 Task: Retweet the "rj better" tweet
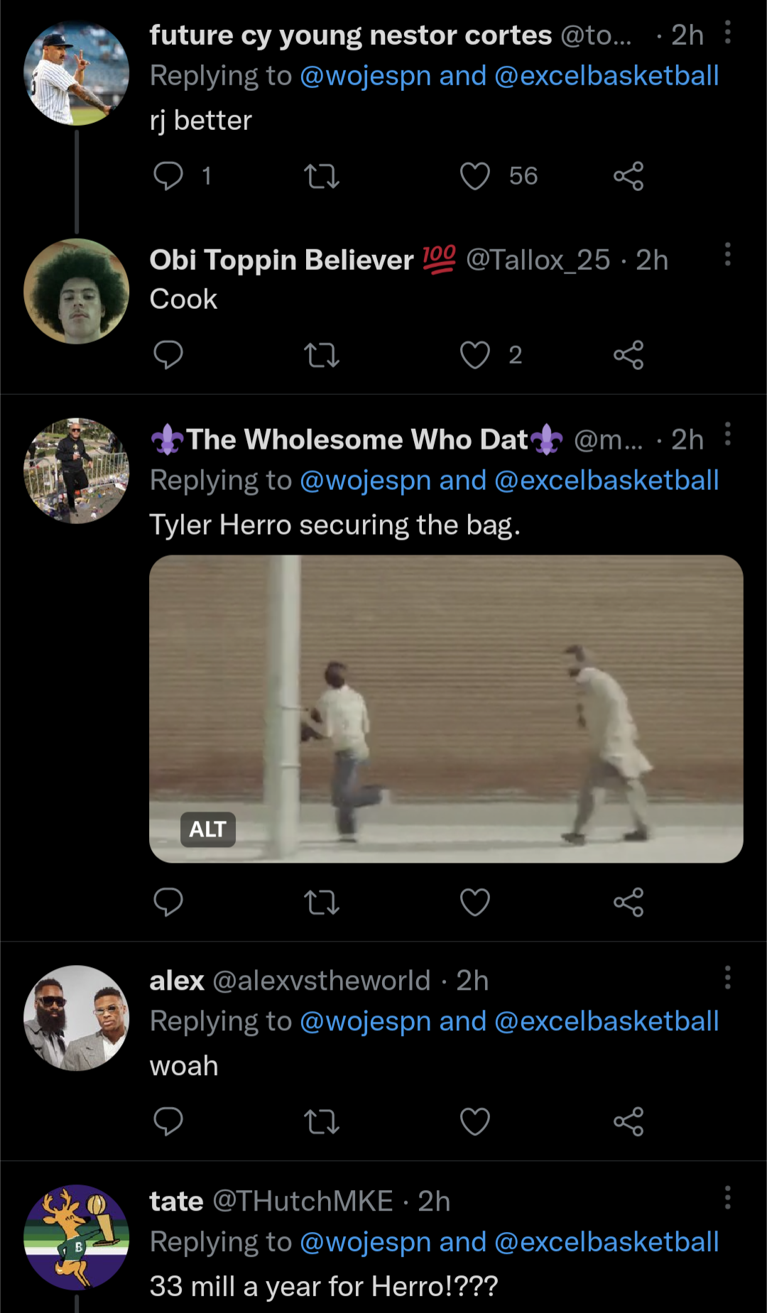322,176
